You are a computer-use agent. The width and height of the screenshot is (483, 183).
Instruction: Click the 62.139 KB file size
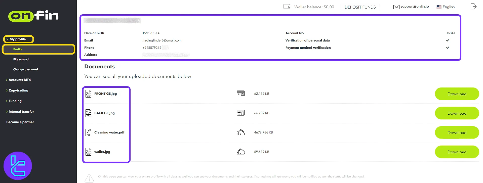pyautogui.click(x=262, y=94)
